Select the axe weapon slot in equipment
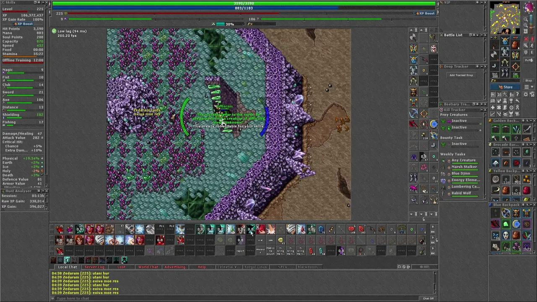537x302 pixels. [x=495, y=55]
